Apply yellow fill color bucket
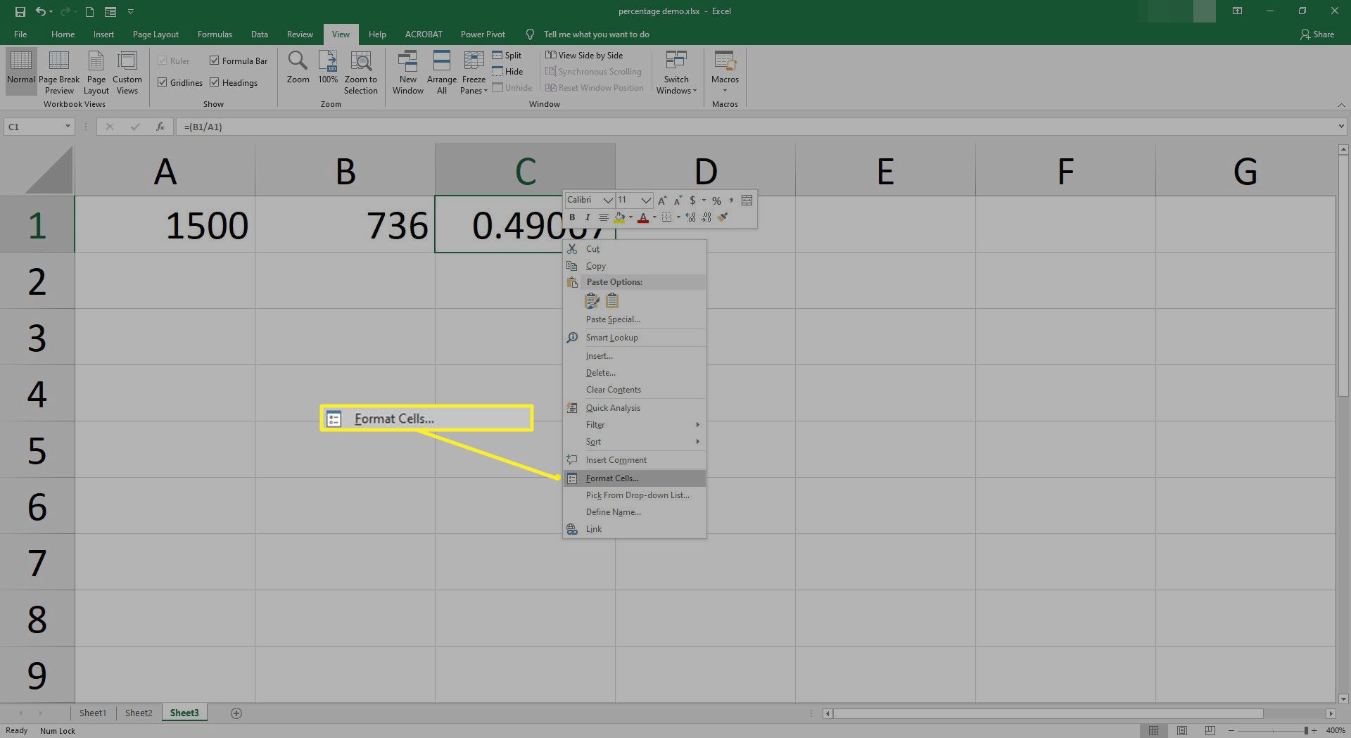Screen dimensions: 1351x738 pyautogui.click(x=619, y=217)
